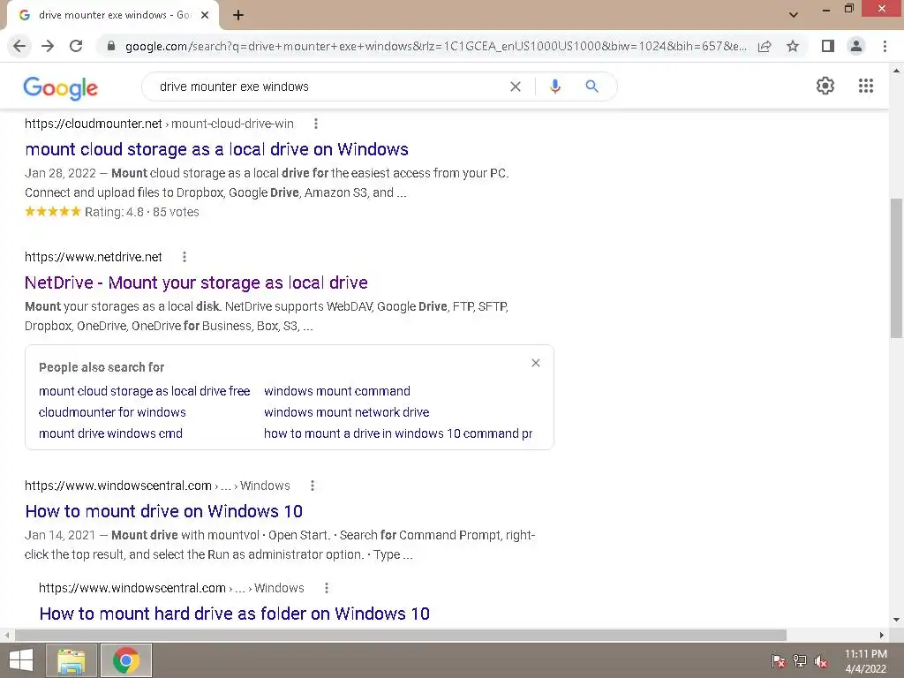Search windows mount network drive
Screen dimensions: 904x678
[346, 412]
